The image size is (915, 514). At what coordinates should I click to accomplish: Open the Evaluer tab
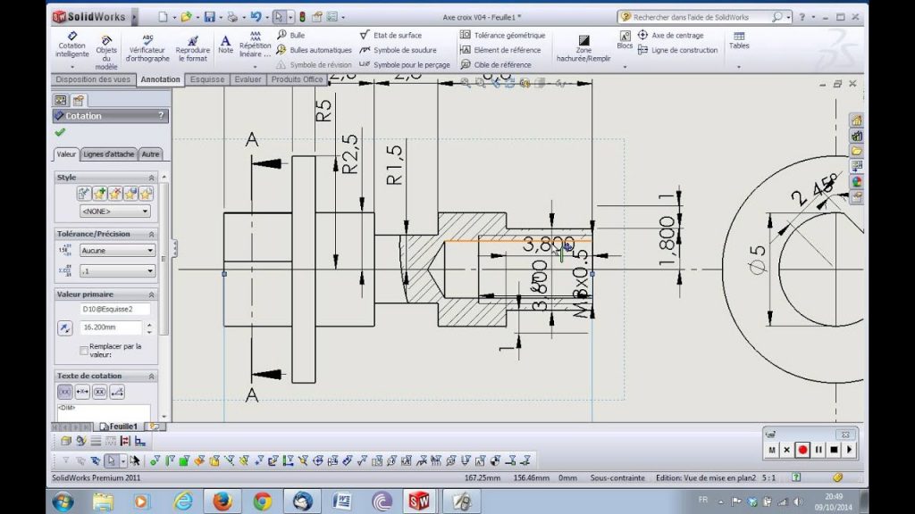(x=248, y=79)
